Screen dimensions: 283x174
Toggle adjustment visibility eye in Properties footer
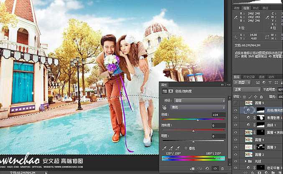tap(215, 169)
